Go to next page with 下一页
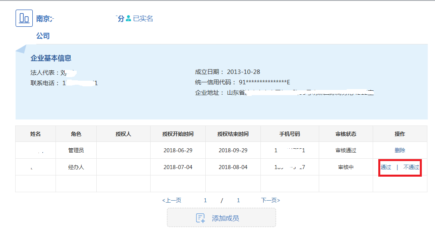Viewport: 435px width, 233px height. point(270,201)
